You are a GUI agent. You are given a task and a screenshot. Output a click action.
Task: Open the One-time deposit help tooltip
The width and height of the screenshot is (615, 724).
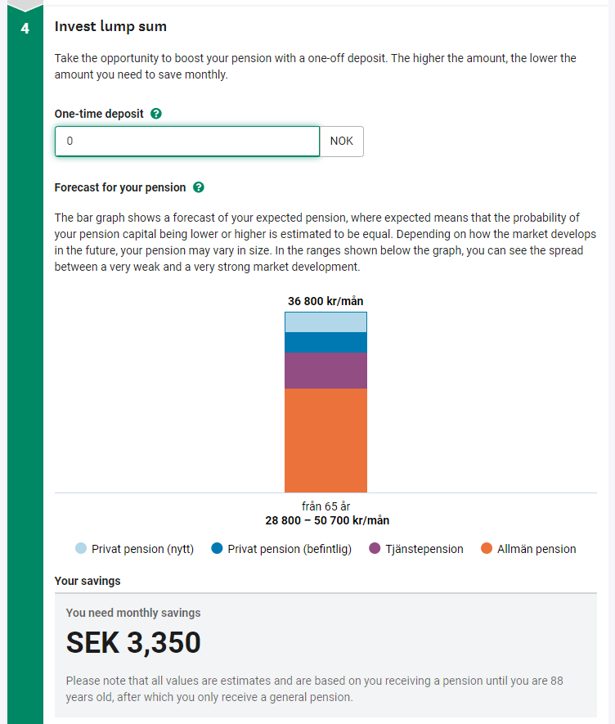155,114
